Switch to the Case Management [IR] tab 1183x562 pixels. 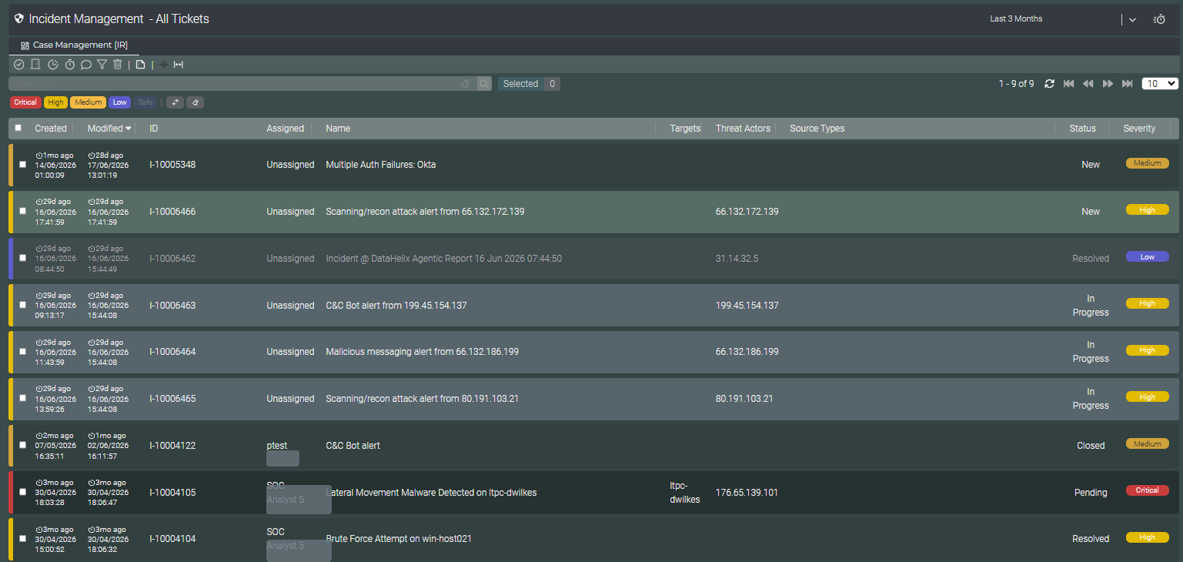pos(74,45)
